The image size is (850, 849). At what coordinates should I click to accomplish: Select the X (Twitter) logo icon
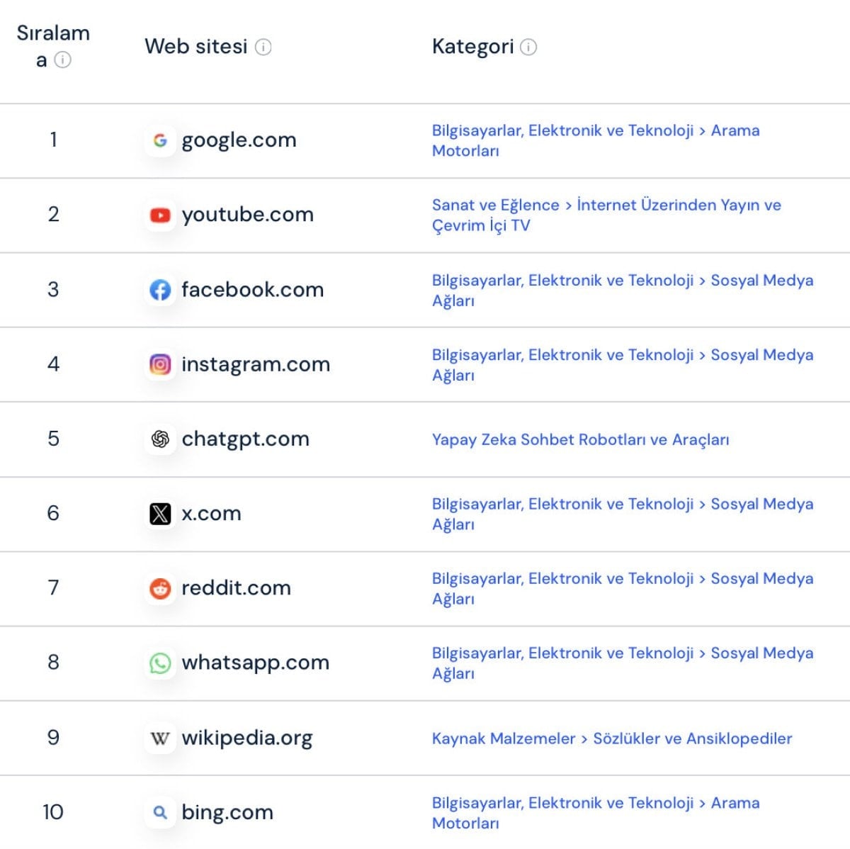click(x=160, y=514)
